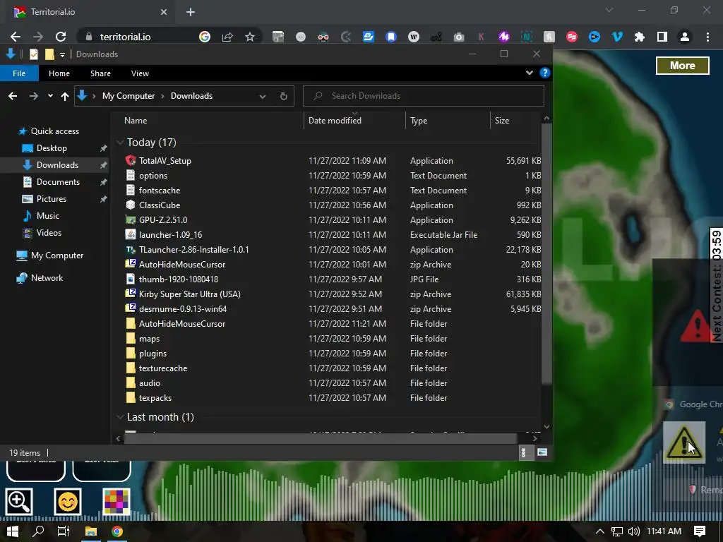Open Chrome profile avatar icon
The image size is (723, 542).
(x=685, y=37)
